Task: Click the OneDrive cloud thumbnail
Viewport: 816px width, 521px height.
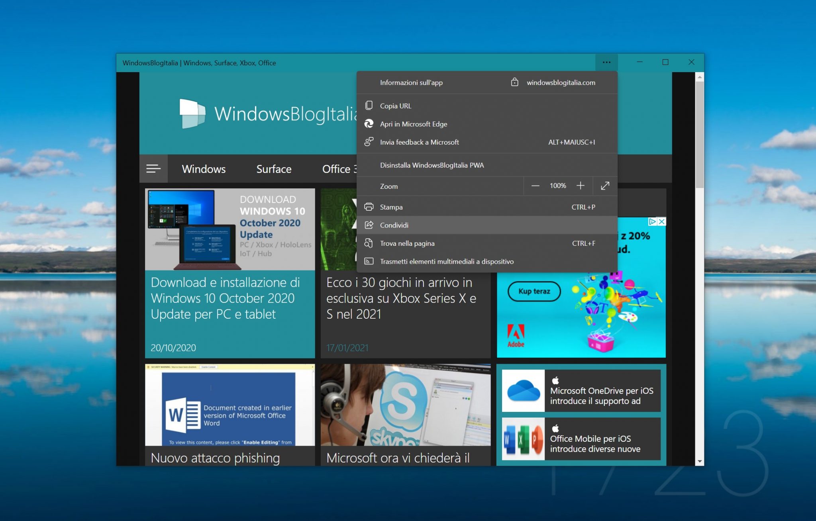Action: [523, 391]
